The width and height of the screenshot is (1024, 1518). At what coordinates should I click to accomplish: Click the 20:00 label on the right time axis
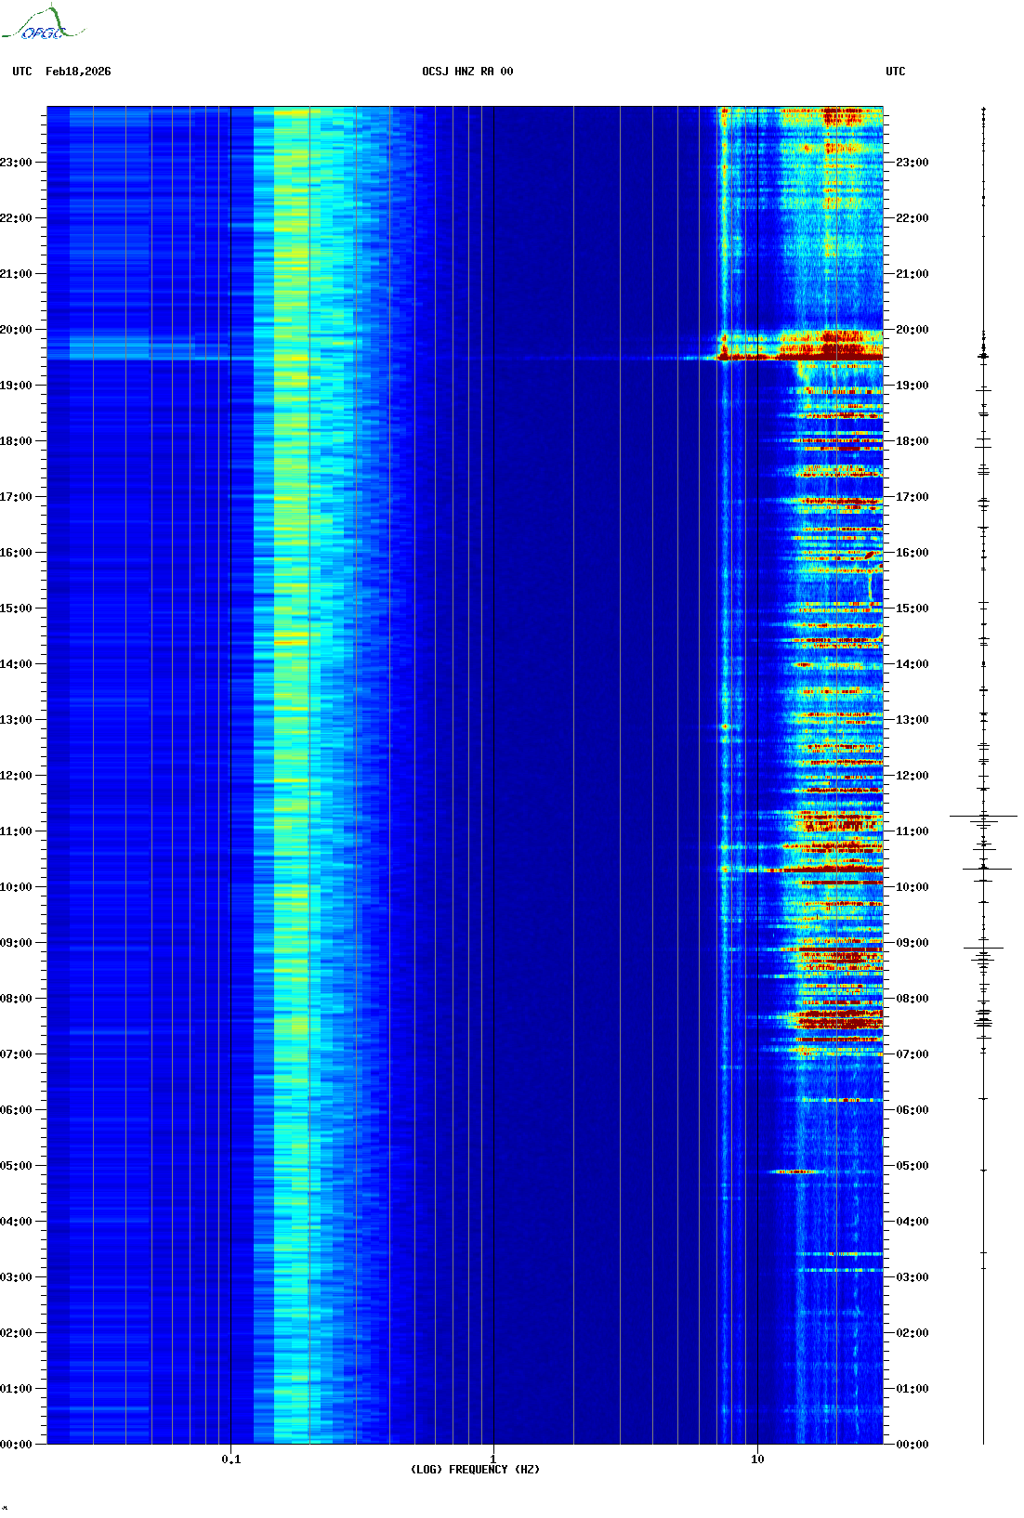pyautogui.click(x=912, y=330)
